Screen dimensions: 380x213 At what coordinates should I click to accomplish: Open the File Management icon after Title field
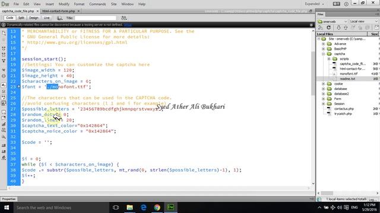coord(124,18)
